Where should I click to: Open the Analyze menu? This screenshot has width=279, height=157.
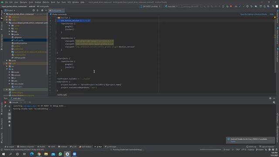click(x=38, y=2)
